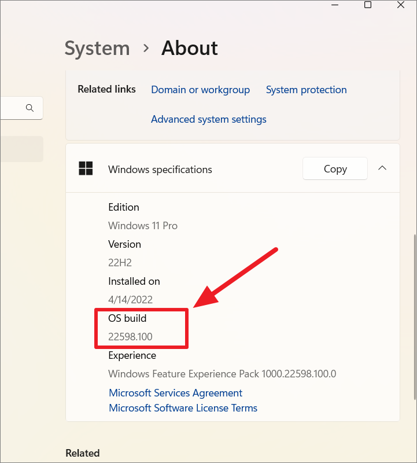Collapse the Windows specifications section
Image resolution: width=417 pixels, height=463 pixels.
pos(382,168)
